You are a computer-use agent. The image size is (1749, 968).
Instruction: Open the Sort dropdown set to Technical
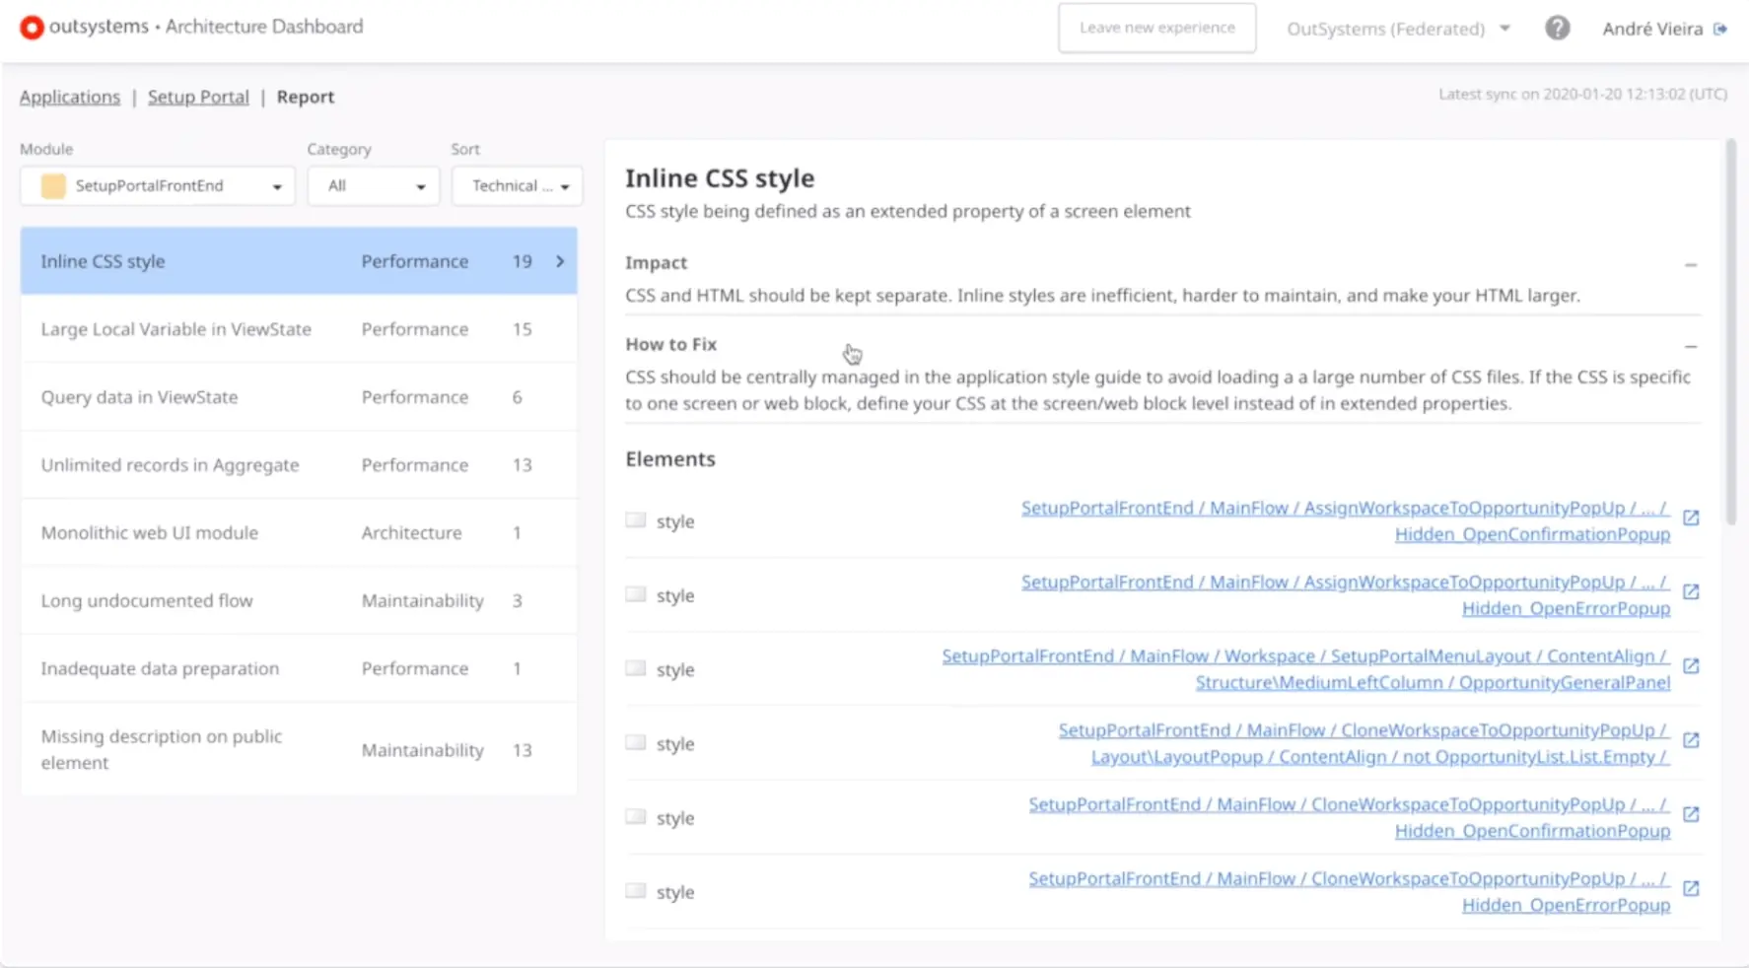coord(517,185)
